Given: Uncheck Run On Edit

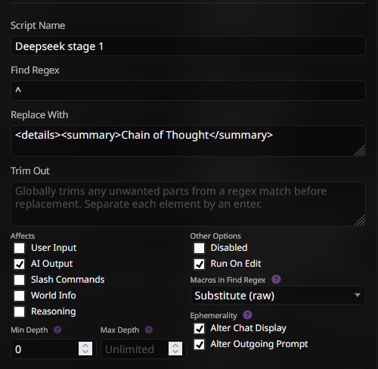Looking at the screenshot, I should [x=199, y=264].
